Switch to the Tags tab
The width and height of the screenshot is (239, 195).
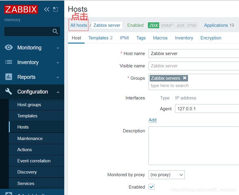141,38
